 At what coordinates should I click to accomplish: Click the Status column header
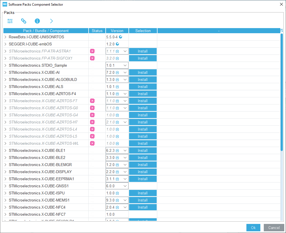[97, 31]
